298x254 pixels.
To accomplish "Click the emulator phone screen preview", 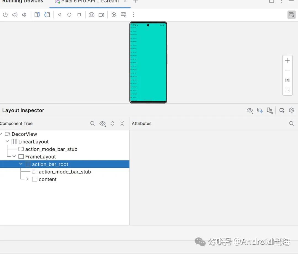I will tap(148, 62).
